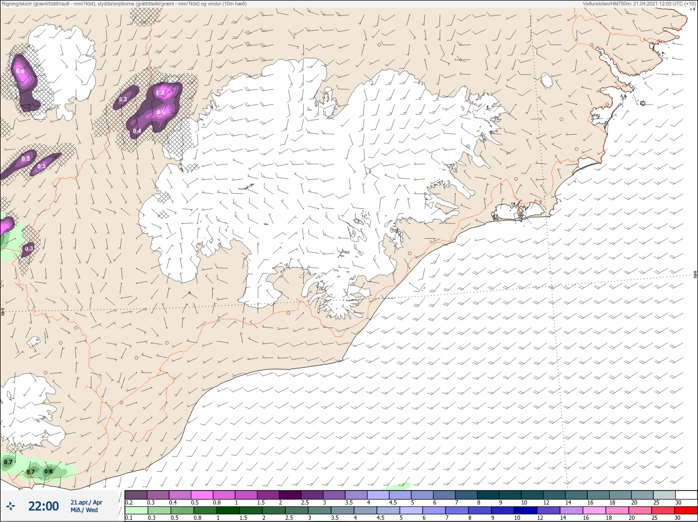Click the 25 label on upper legend scale
698x522 pixels.
(655, 502)
